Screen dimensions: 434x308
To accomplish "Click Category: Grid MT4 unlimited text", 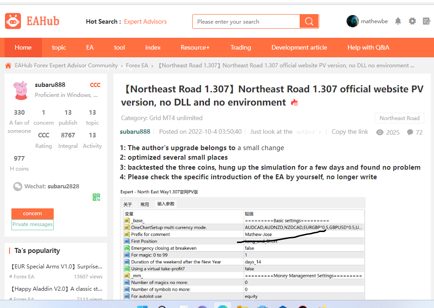I will tap(162, 118).
